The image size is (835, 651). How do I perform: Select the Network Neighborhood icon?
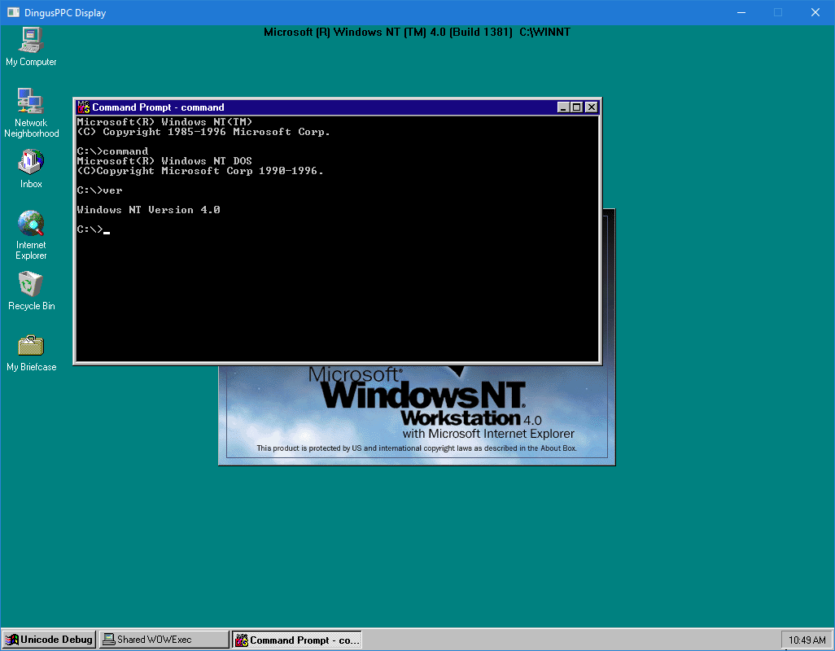point(31,113)
